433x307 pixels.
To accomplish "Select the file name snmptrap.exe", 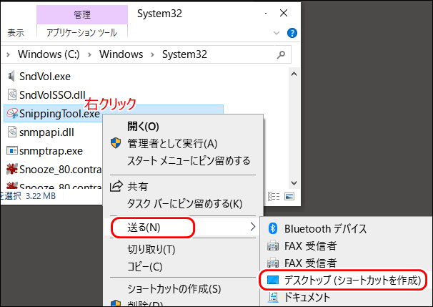I will pyautogui.click(x=51, y=151).
